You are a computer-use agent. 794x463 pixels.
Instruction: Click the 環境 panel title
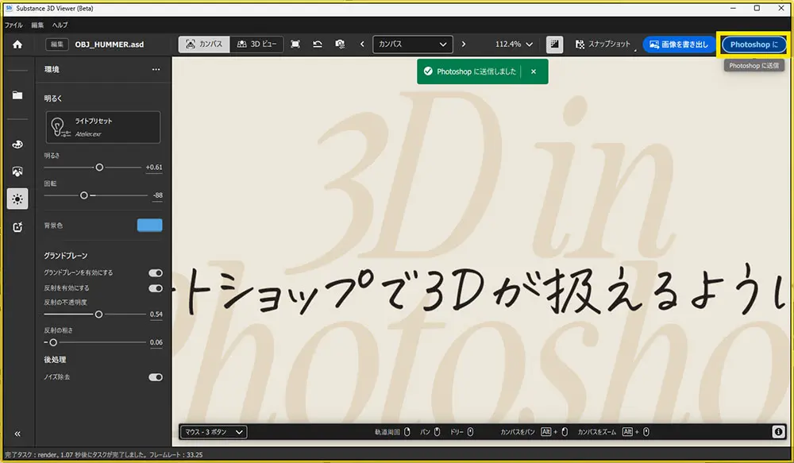coord(52,69)
